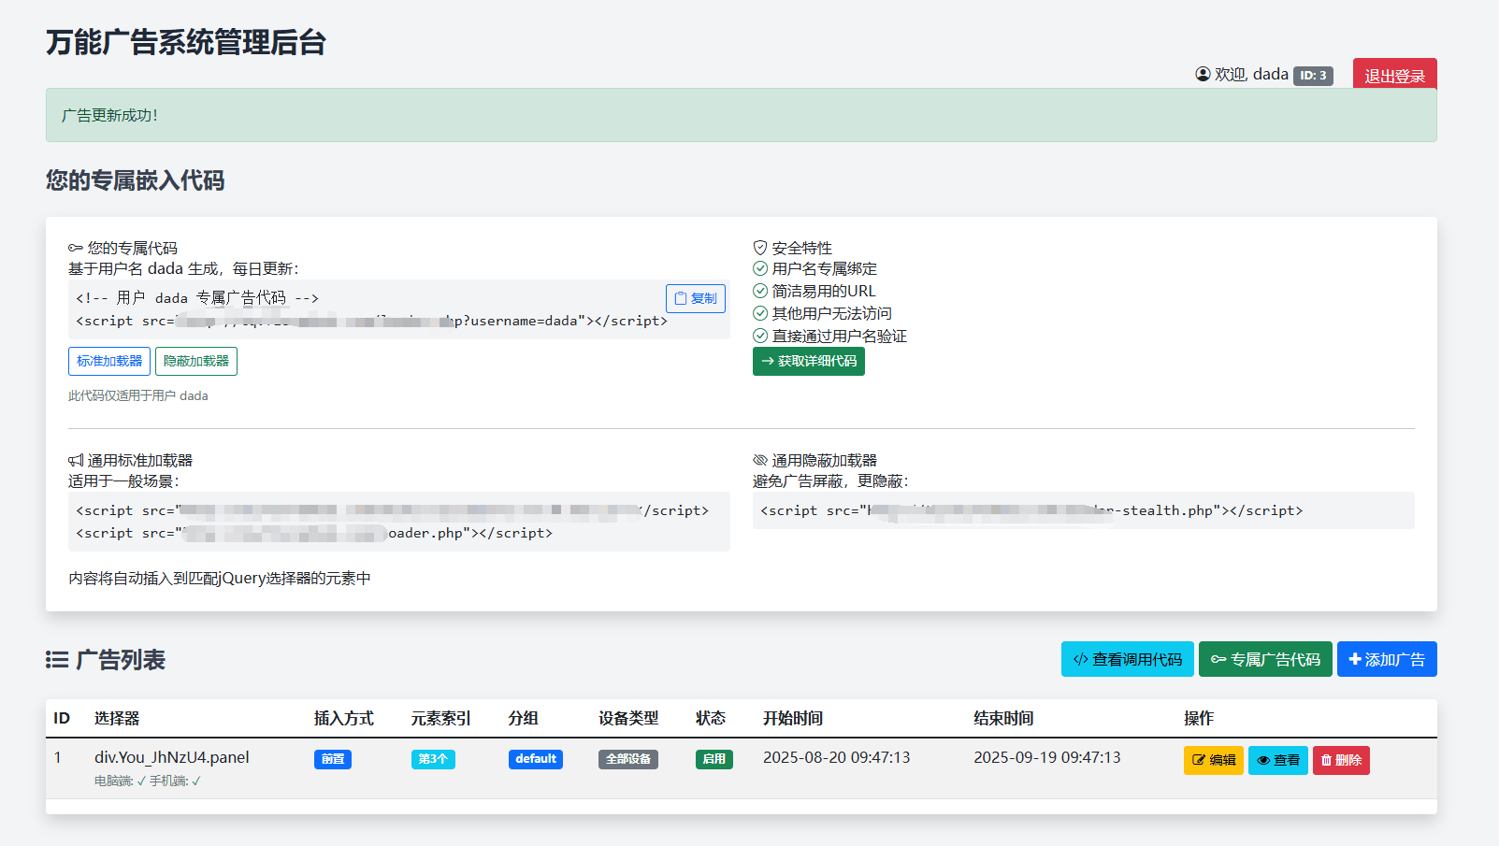Edit ad row 1 with 编辑

[x=1213, y=760]
